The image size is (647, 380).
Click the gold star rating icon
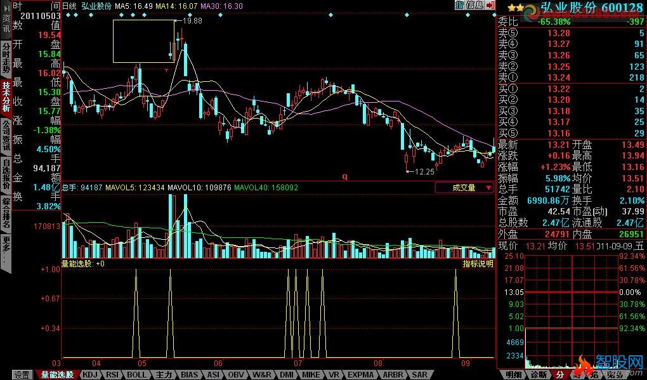coord(515,8)
